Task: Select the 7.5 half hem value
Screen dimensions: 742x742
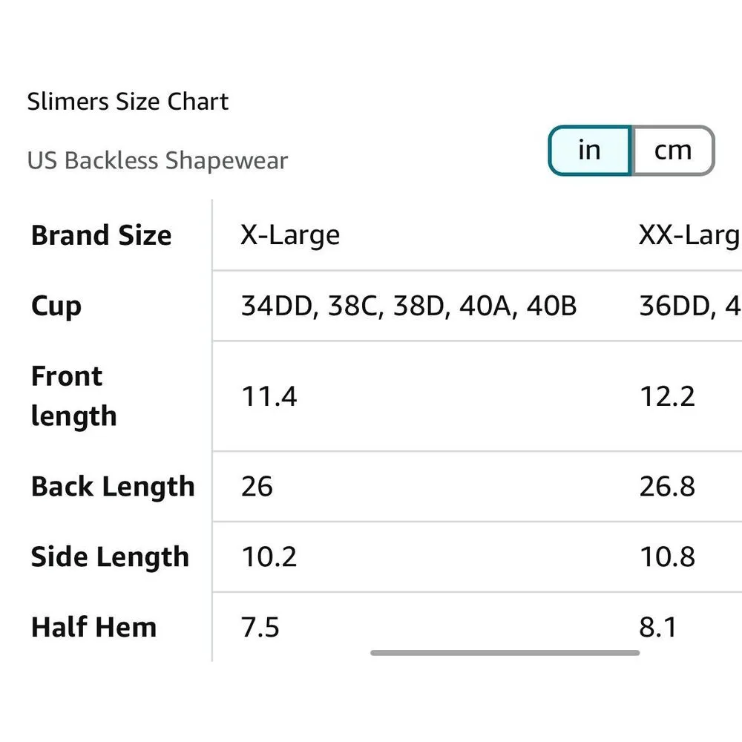Action: 260,628
